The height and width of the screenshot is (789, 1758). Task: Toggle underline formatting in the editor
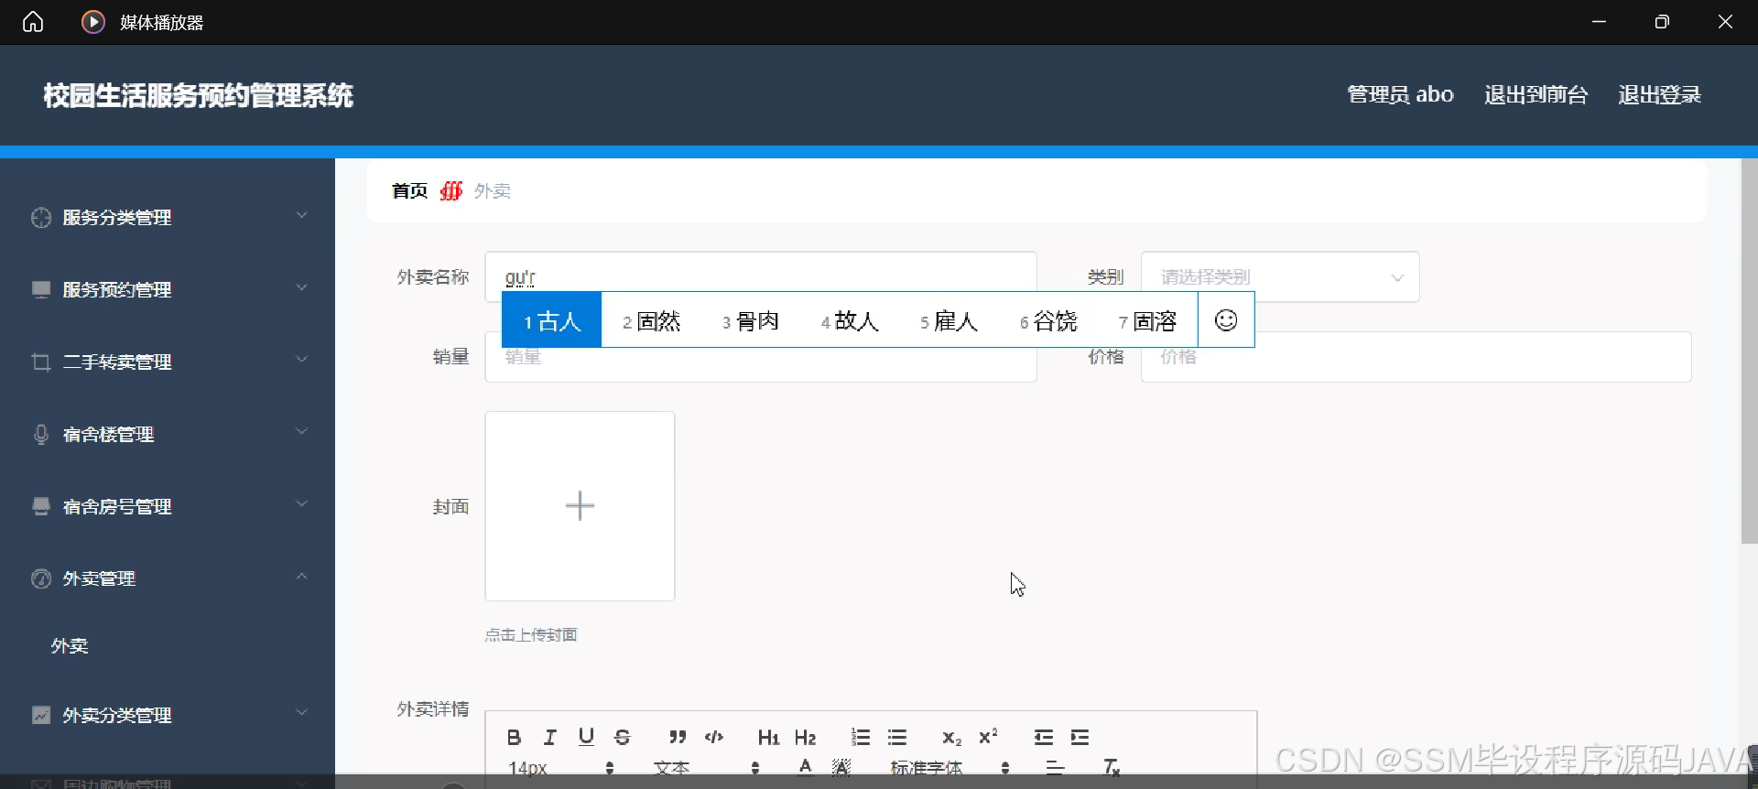tap(587, 737)
